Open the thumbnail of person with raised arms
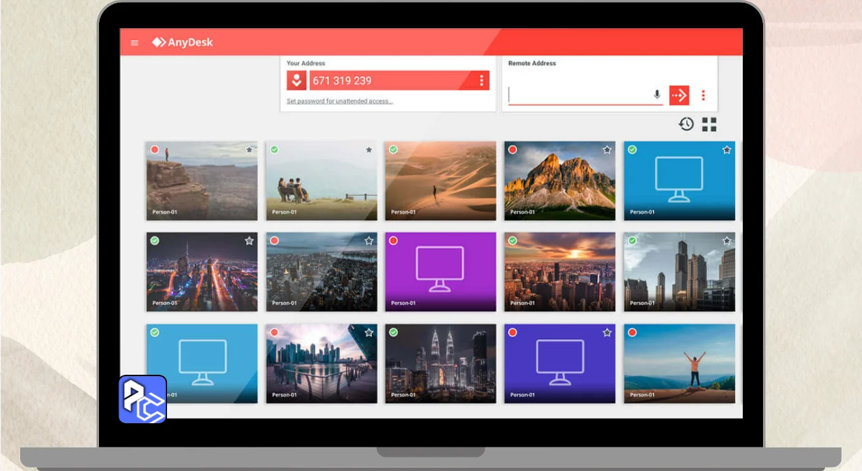Viewport: 862px width, 471px height. tap(679, 363)
